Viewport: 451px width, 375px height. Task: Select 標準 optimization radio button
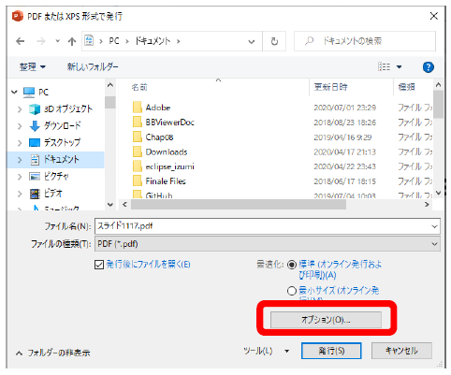tap(291, 265)
